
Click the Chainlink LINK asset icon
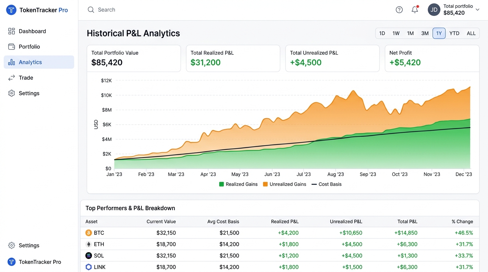(89, 267)
